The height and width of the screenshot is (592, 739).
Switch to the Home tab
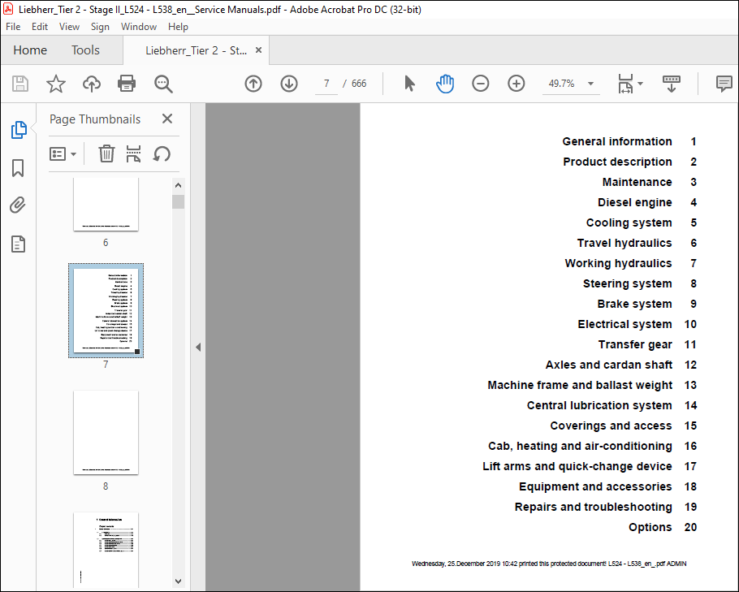pos(30,50)
